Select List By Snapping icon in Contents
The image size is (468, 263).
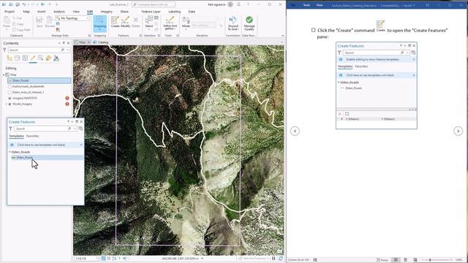click(x=41, y=58)
